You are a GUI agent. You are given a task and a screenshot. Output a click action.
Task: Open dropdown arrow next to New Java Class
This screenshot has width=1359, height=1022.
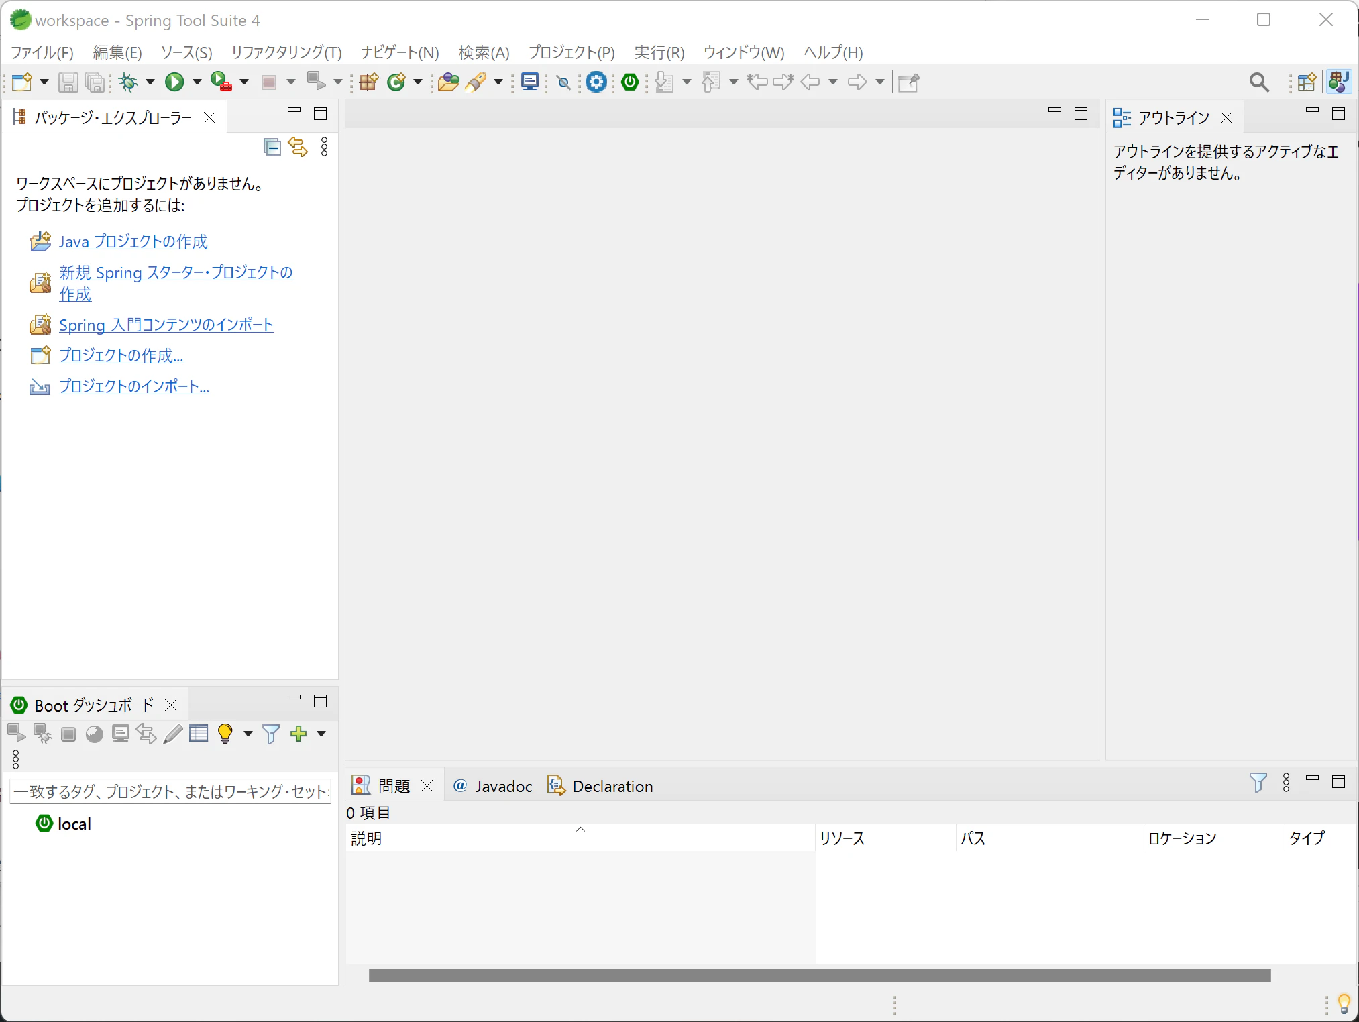[417, 82]
